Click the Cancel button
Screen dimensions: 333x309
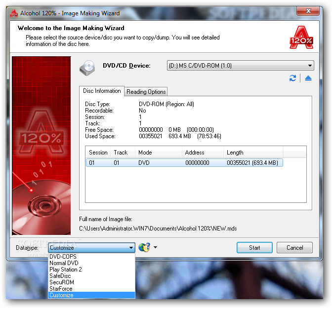click(x=294, y=248)
